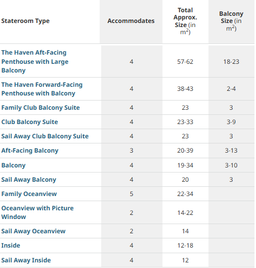Select Sail Away Oceanview link
The height and width of the screenshot is (268, 256).
(x=33, y=231)
